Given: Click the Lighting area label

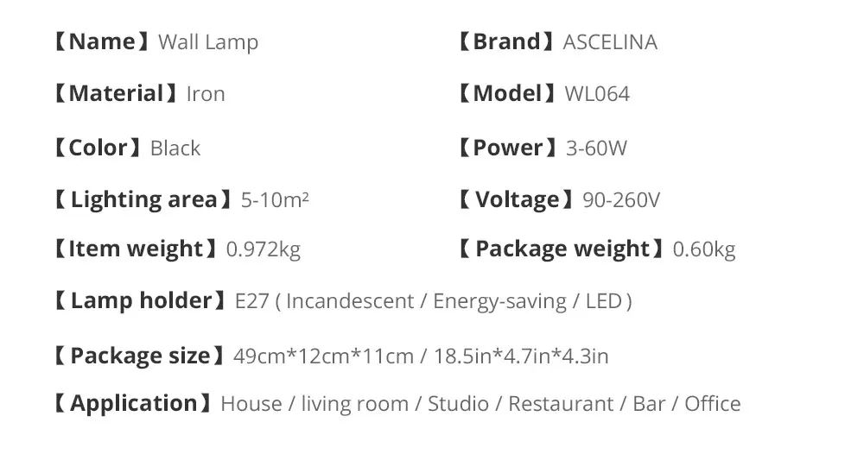Looking at the screenshot, I should click(143, 199).
